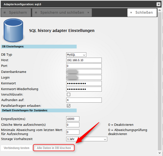Click the vertical scrollbar track
This screenshot has width=163, height=156.
click(x=160, y=81)
